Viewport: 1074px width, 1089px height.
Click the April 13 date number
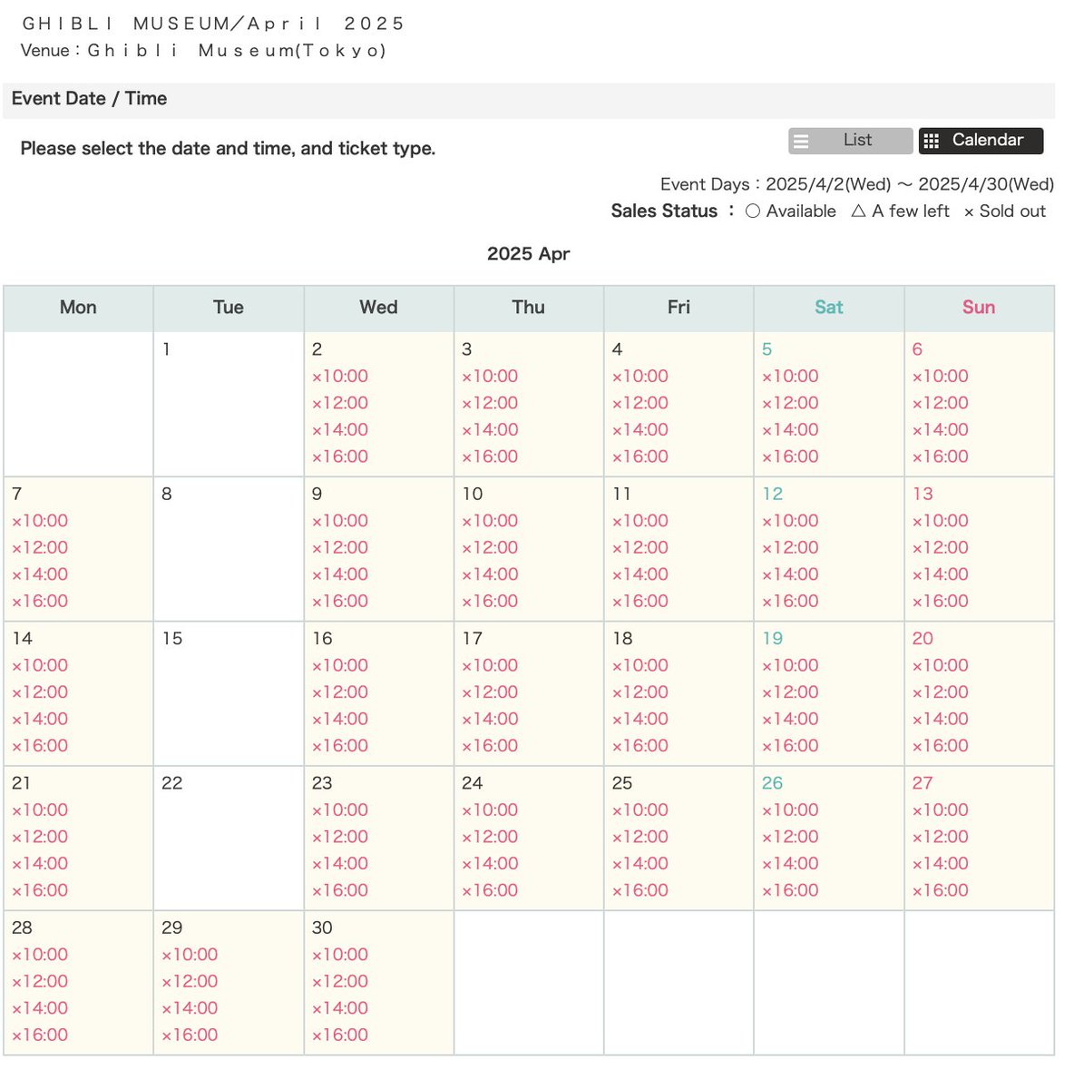[923, 494]
